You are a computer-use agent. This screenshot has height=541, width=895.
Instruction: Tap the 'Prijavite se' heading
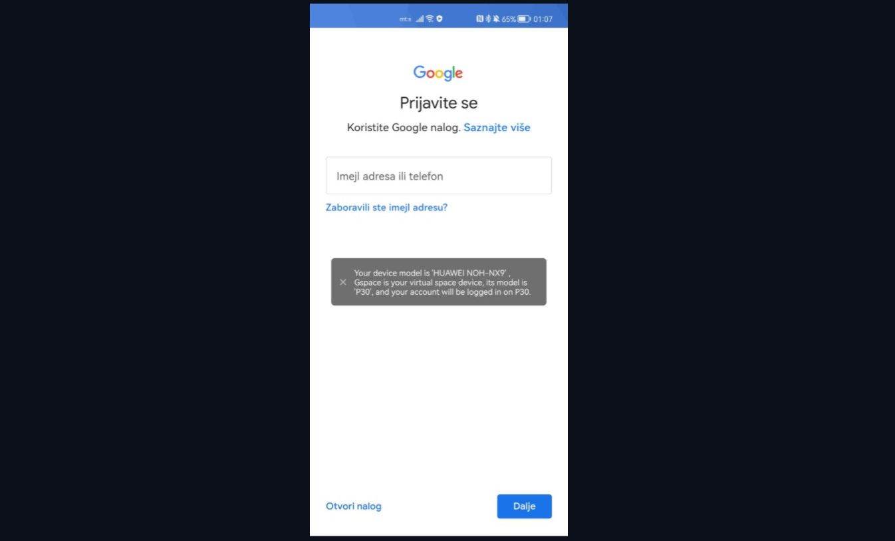pyautogui.click(x=438, y=103)
